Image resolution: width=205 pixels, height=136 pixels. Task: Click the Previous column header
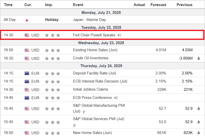[x=184, y=5]
